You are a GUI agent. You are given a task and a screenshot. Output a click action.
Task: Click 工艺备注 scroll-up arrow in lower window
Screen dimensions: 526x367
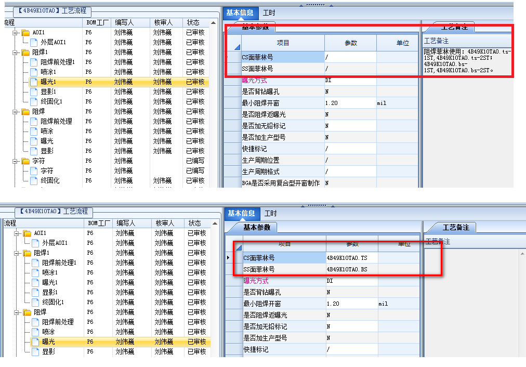pos(523,254)
